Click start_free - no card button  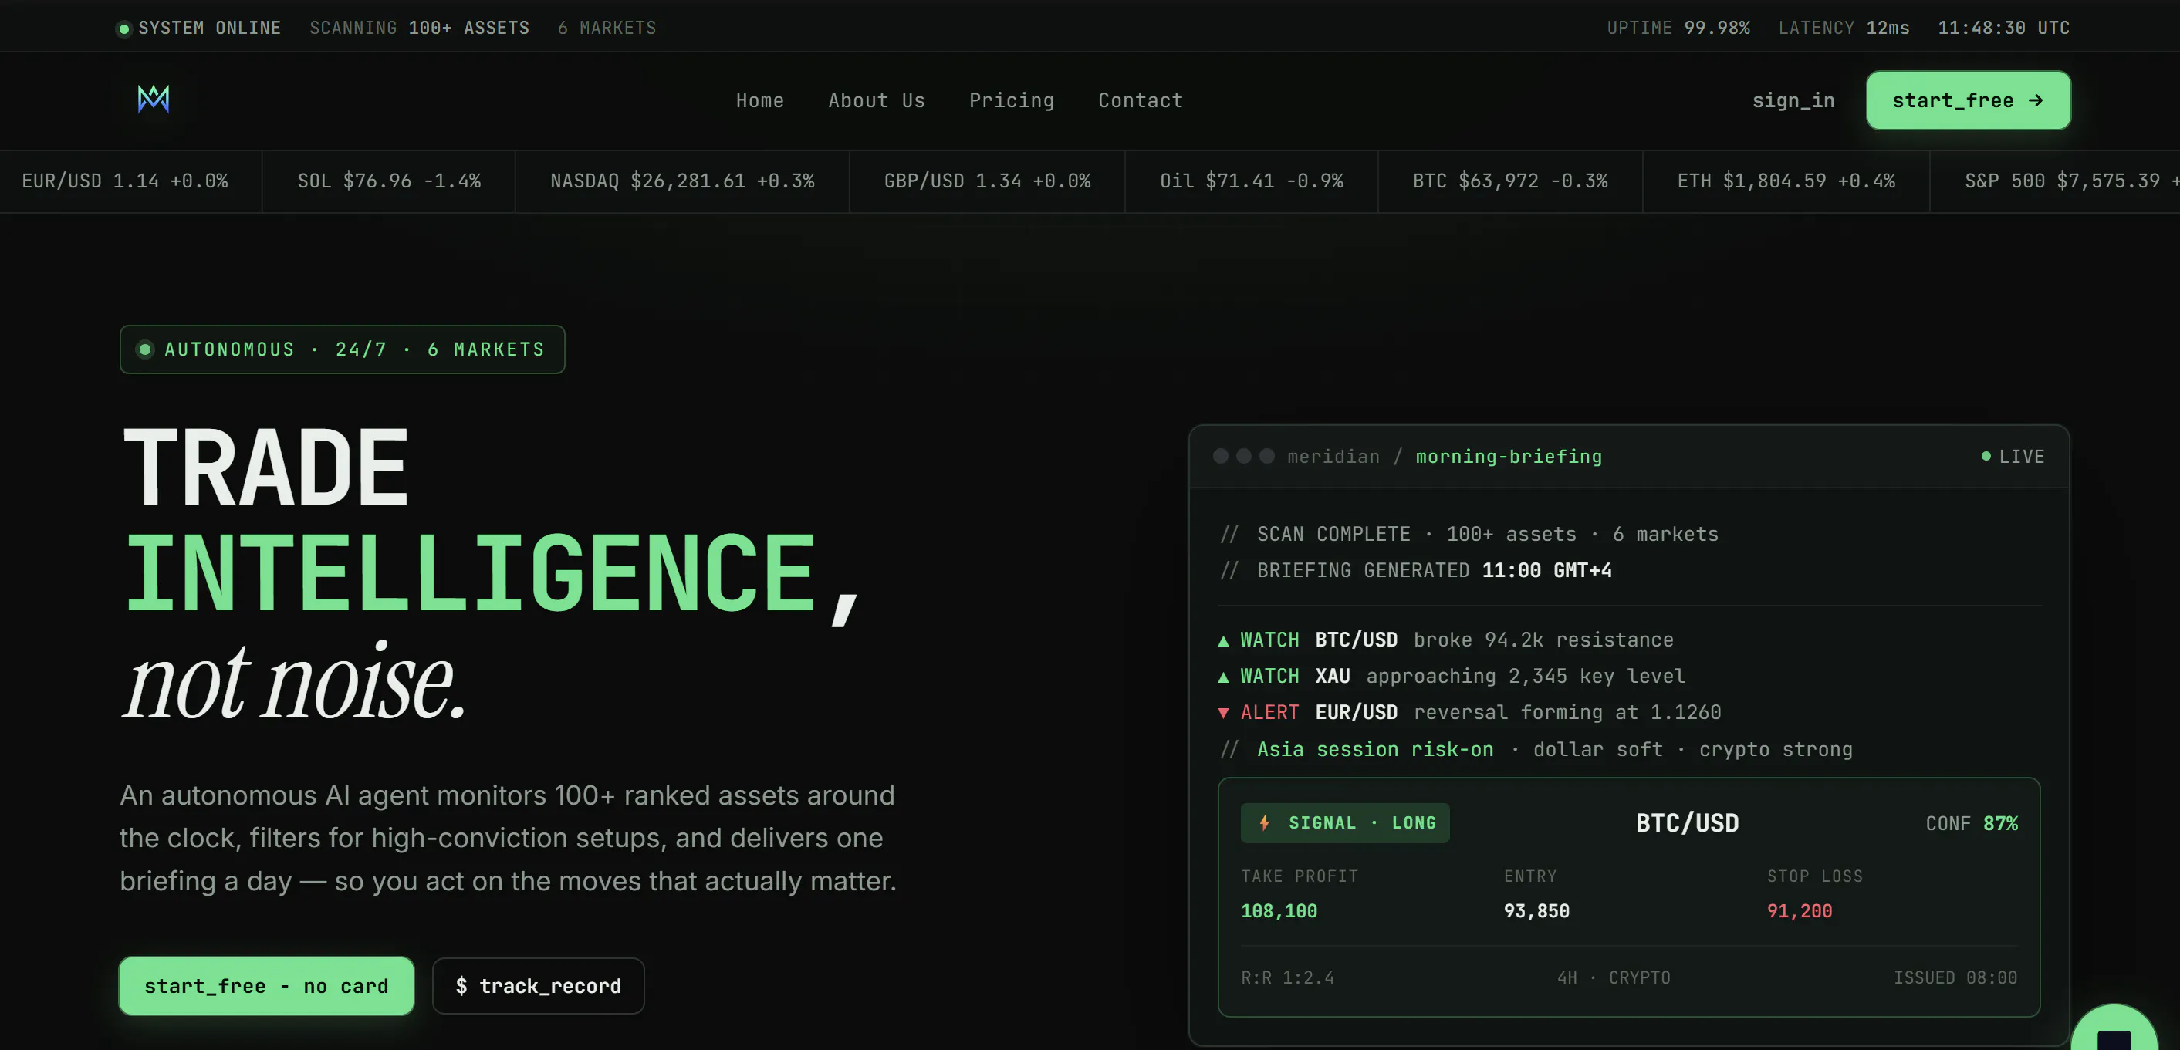pos(266,986)
